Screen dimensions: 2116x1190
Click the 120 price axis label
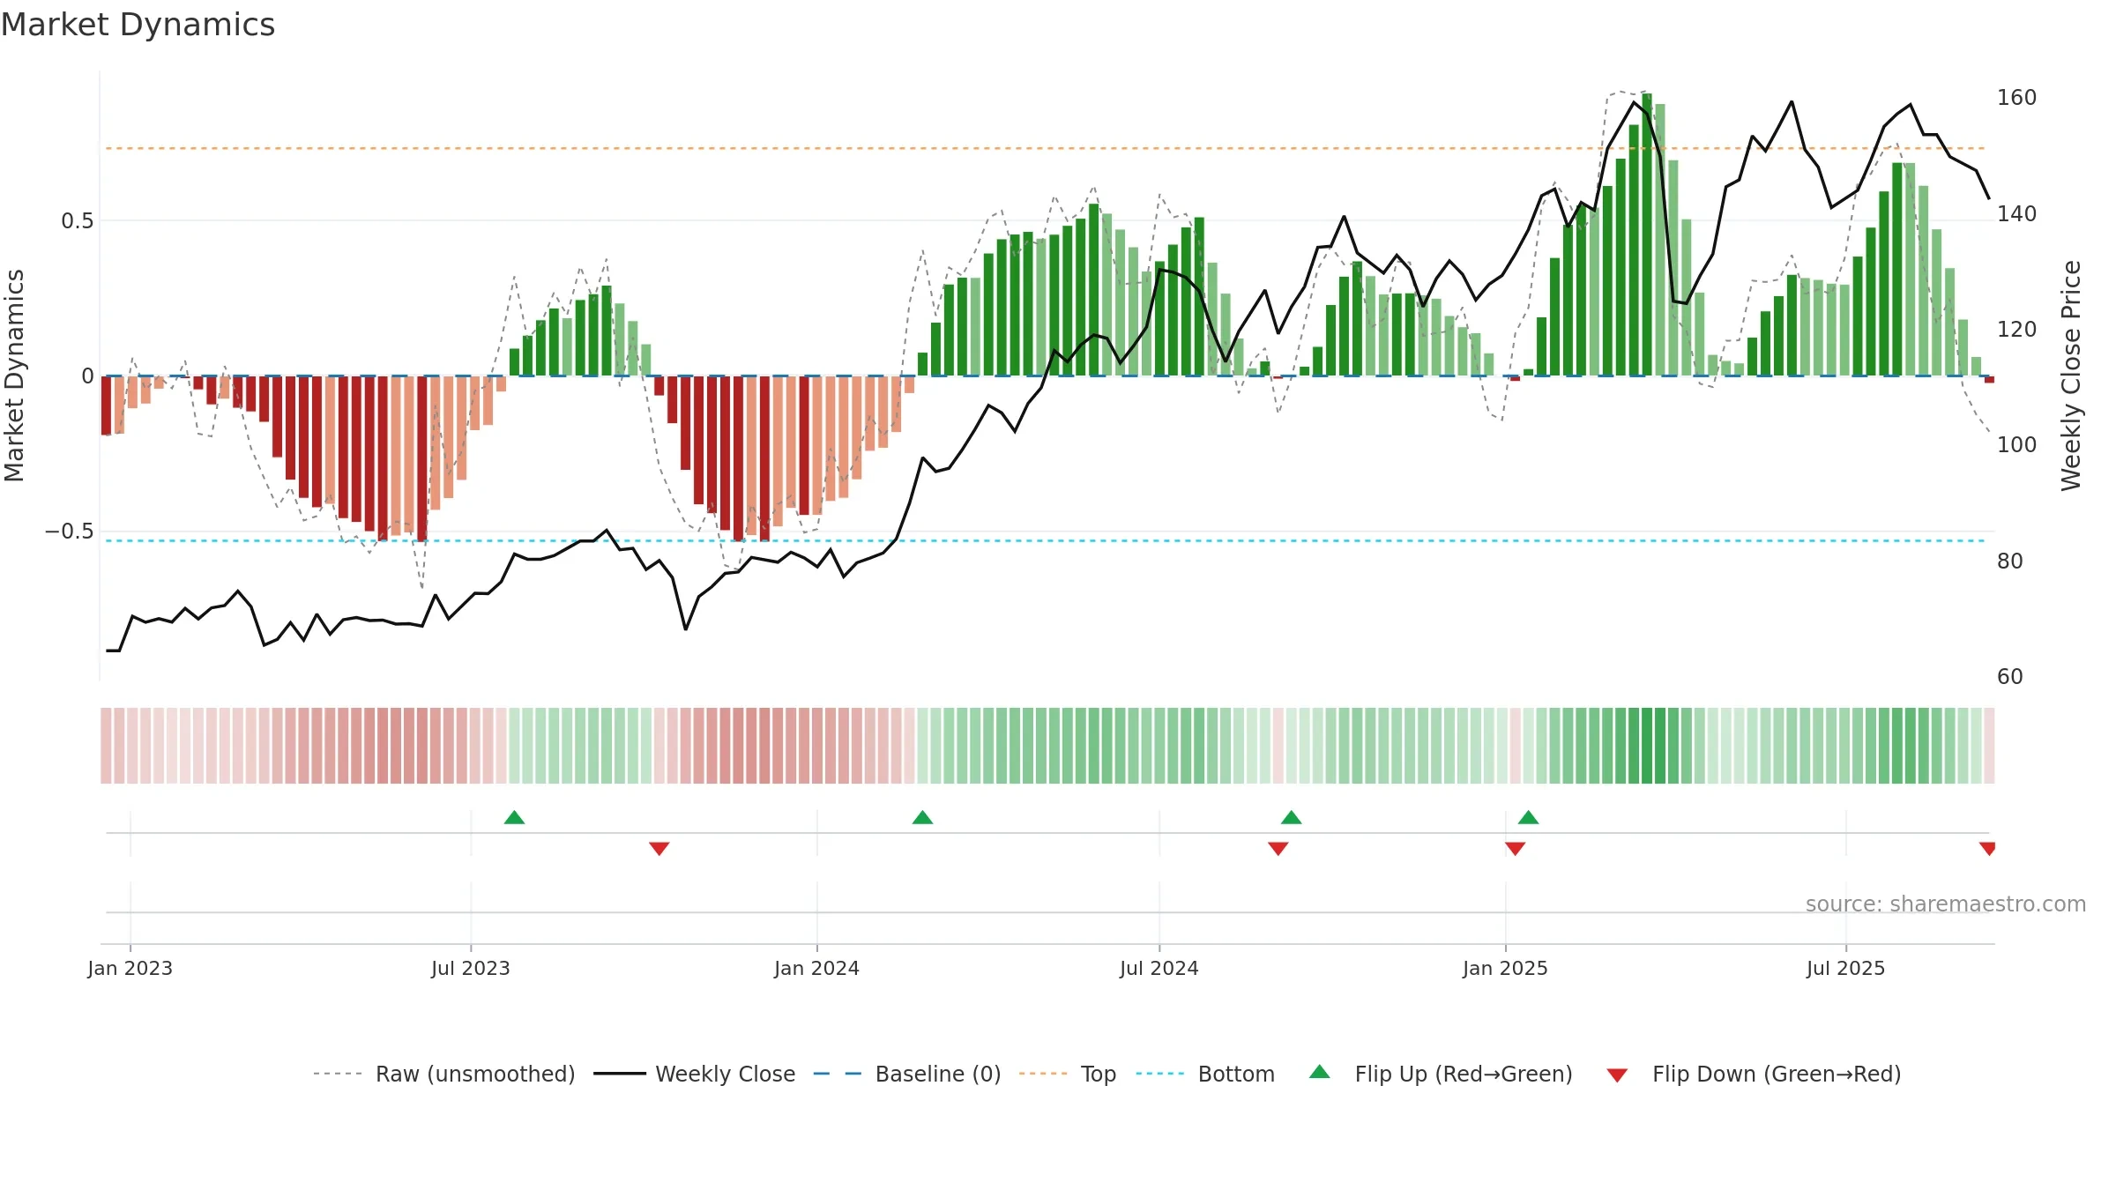point(2017,330)
